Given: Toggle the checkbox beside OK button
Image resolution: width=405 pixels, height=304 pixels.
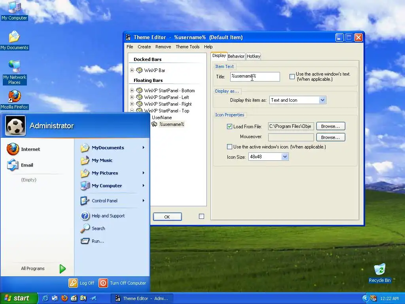Looking at the screenshot, I should 201,217.
